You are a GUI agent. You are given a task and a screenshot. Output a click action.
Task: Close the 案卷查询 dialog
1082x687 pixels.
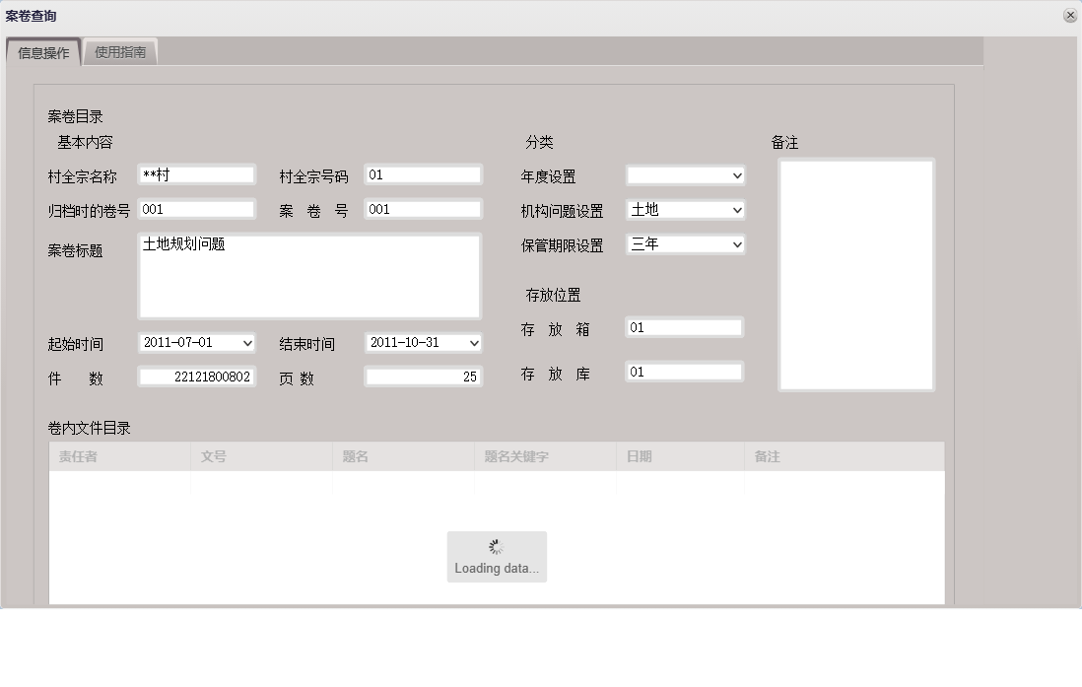tap(1070, 15)
